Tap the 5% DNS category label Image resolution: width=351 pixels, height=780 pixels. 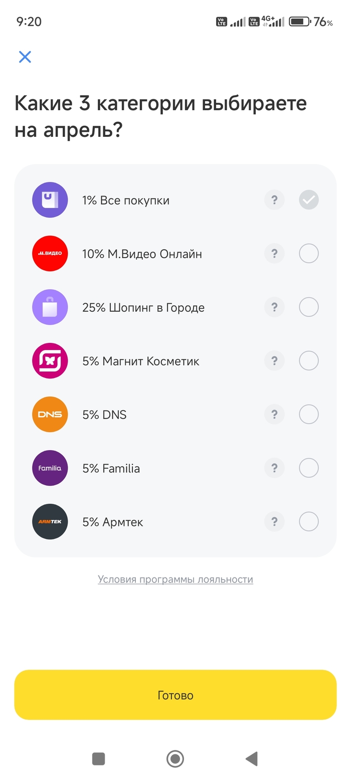(104, 415)
